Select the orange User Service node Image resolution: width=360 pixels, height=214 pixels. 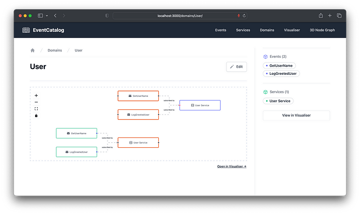(x=138, y=142)
